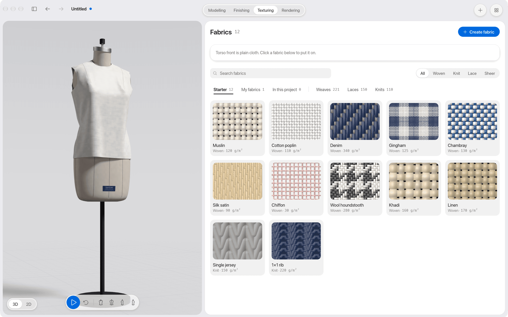Filter fabrics by Woven
Image resolution: width=508 pixels, height=317 pixels.
click(439, 73)
